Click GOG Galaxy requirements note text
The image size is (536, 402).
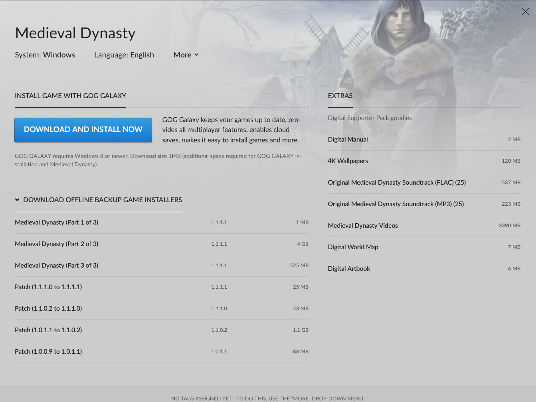click(158, 160)
